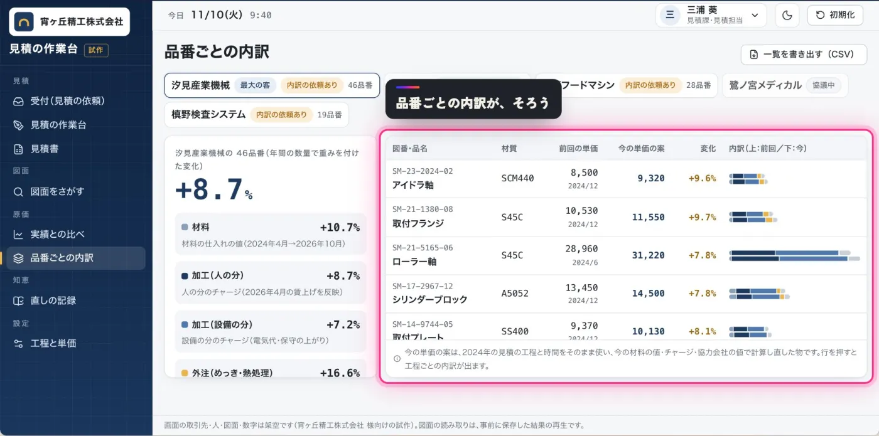Click the current price 10,130
879x436 pixels.
tap(648, 332)
